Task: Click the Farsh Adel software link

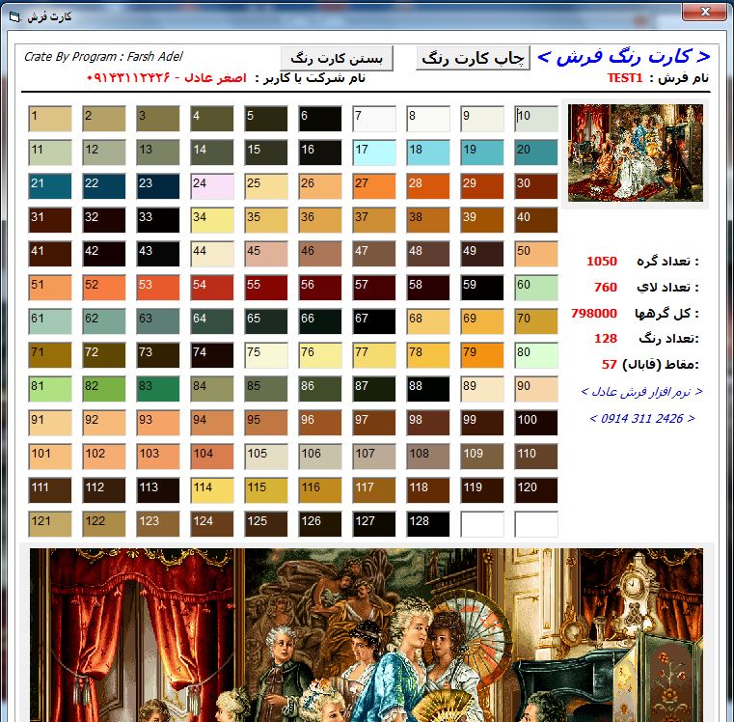Action: tap(641, 392)
